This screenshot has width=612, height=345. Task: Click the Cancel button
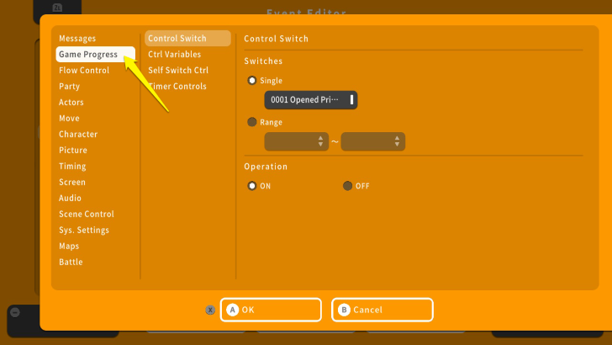click(382, 310)
